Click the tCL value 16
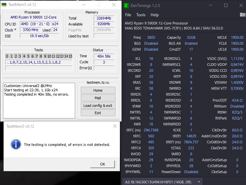 pos(151,59)
